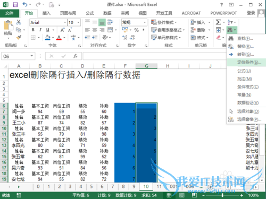Screen dimensions: 266x199
Task: Save the workbook with the floppy icon
Action: tap(15, 5)
